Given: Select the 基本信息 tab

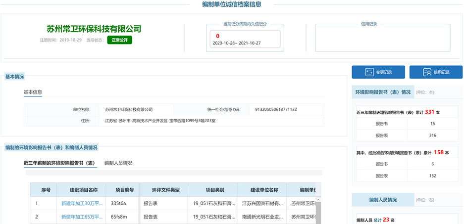Looking at the screenshot, I should 33,92.
